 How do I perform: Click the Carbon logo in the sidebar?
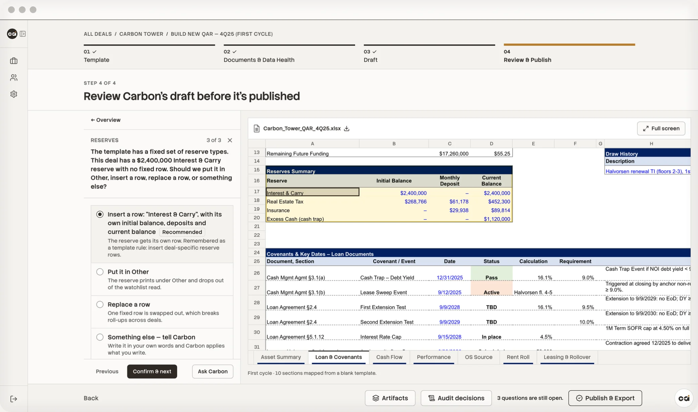click(12, 33)
